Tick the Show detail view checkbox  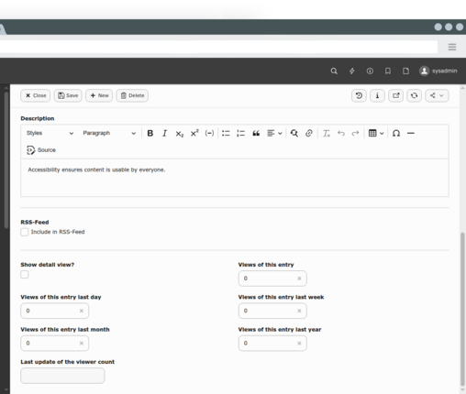[25, 275]
